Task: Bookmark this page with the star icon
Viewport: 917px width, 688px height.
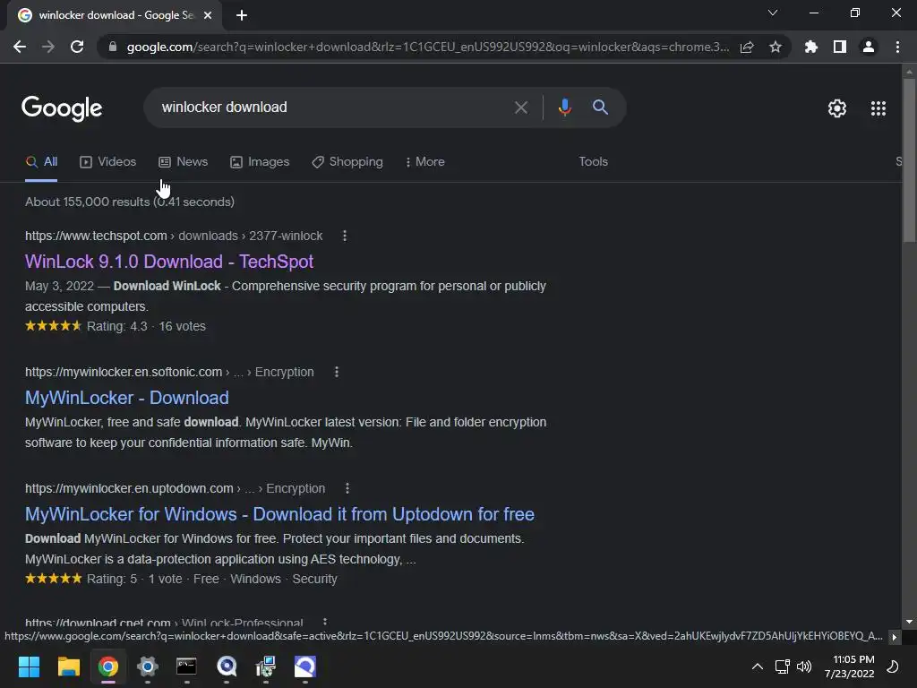Action: [776, 47]
